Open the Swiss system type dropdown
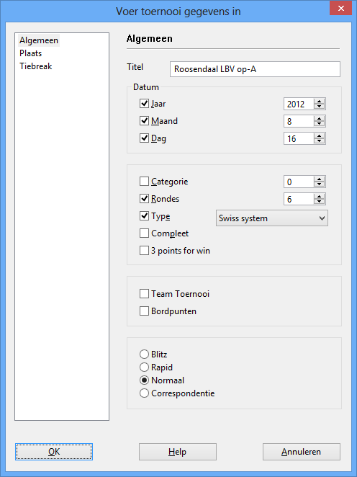 click(x=272, y=218)
